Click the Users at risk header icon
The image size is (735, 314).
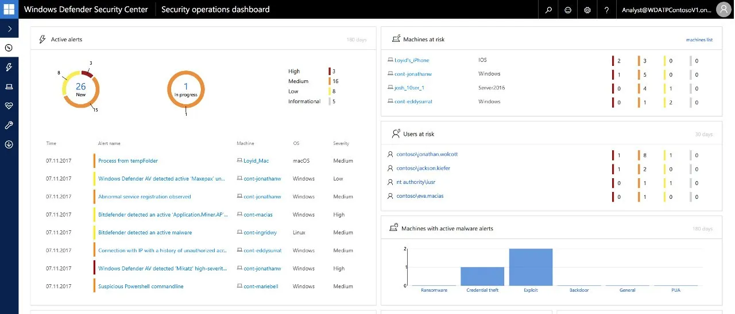(x=396, y=134)
